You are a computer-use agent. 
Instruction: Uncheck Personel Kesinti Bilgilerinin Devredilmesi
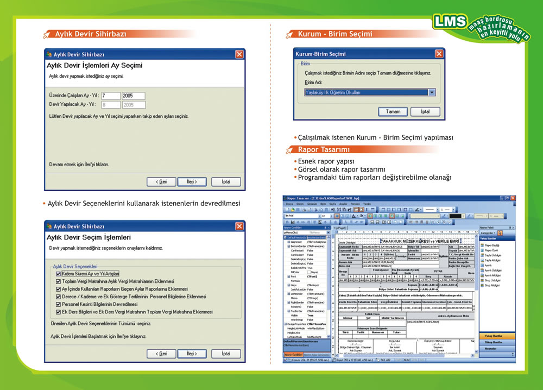click(58, 304)
